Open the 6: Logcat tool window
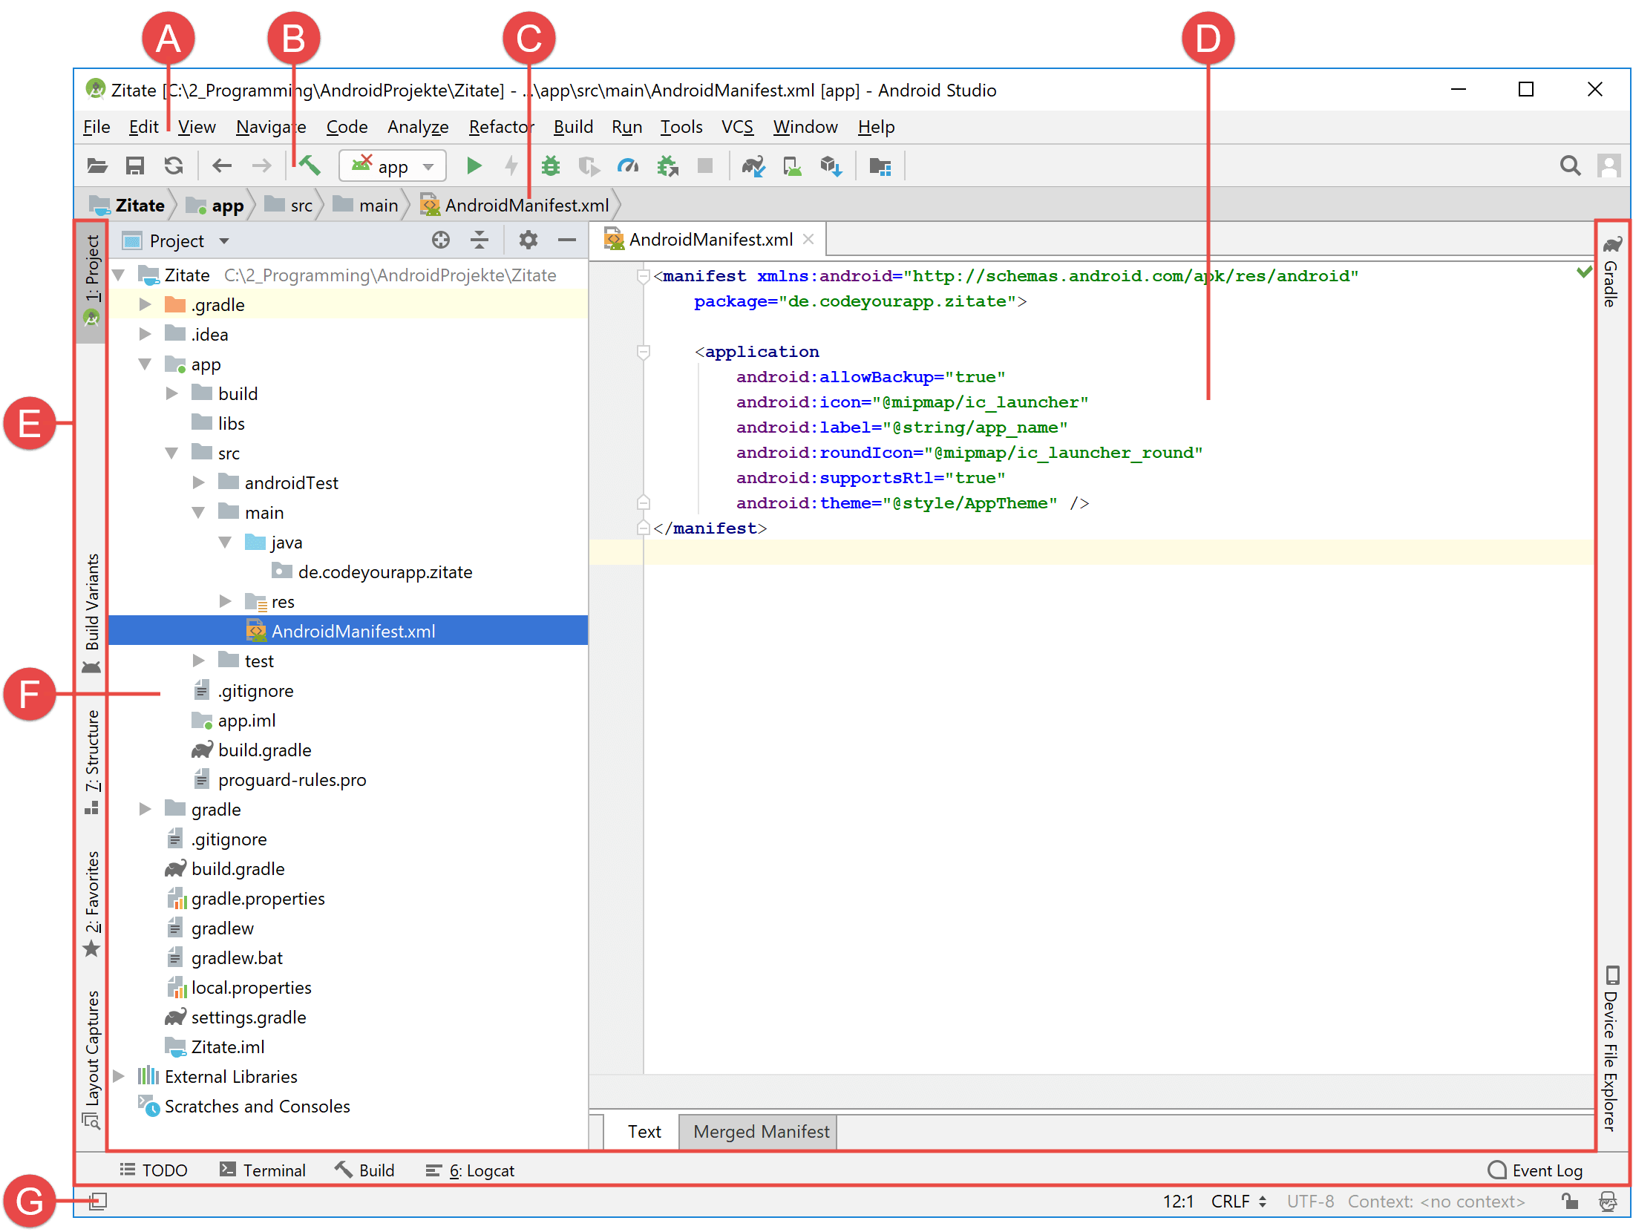This screenshot has height=1232, width=1633. click(470, 1170)
